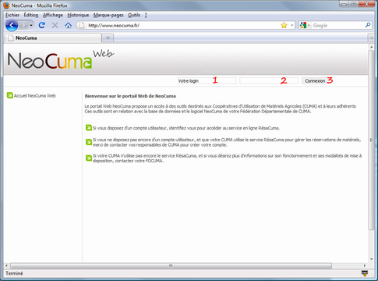Click the browser Back arrow button
This screenshot has width=378, height=281.
tap(12, 26)
